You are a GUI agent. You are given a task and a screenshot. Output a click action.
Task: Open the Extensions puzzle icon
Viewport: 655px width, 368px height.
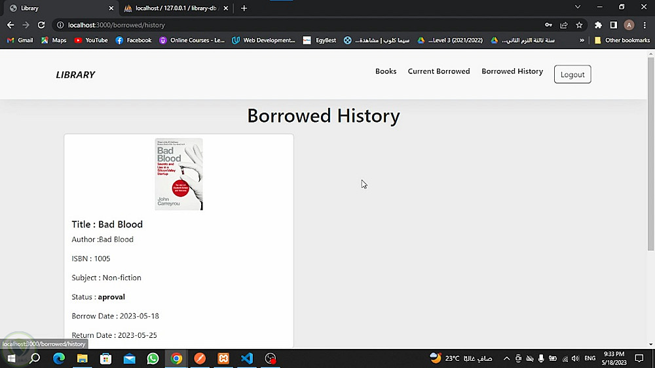click(598, 25)
